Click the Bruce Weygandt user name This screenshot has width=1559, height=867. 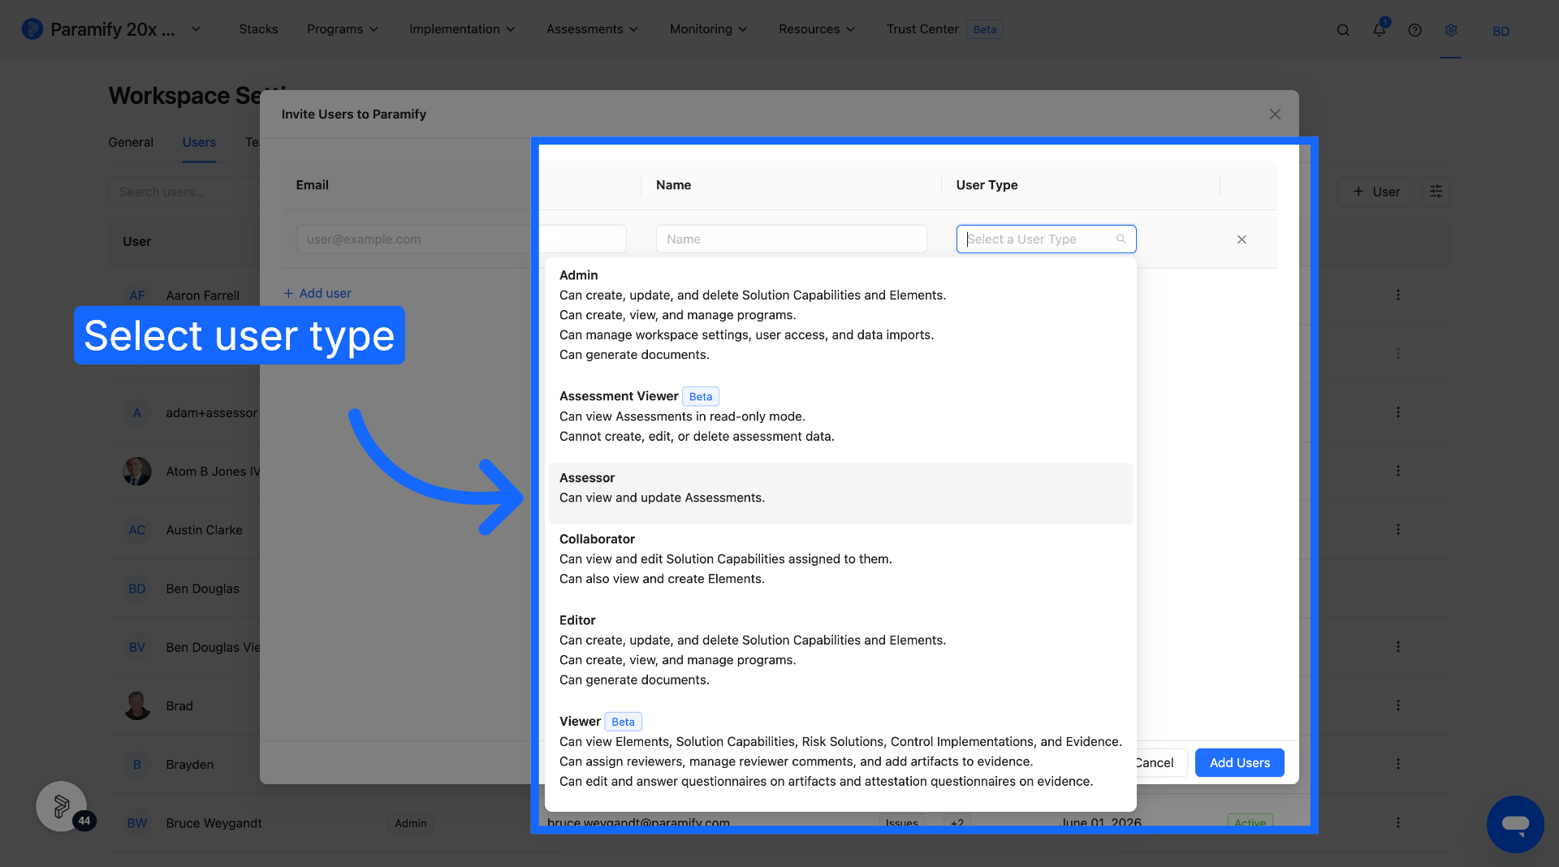pyautogui.click(x=214, y=823)
